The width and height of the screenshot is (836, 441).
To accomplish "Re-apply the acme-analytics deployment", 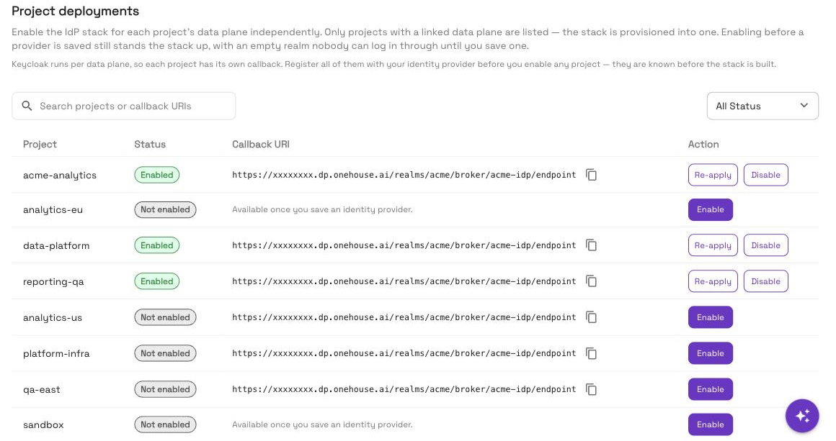I will point(713,175).
